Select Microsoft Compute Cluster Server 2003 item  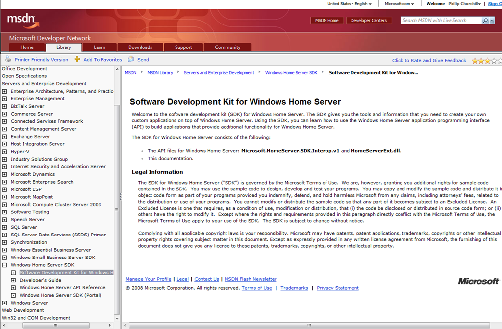click(56, 205)
